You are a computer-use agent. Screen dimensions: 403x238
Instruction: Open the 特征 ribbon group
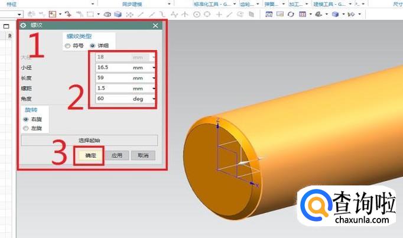click(x=11, y=3)
